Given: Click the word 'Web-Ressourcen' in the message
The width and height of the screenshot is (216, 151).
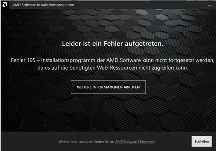Looking at the screenshot, I should pyautogui.click(x=117, y=68).
